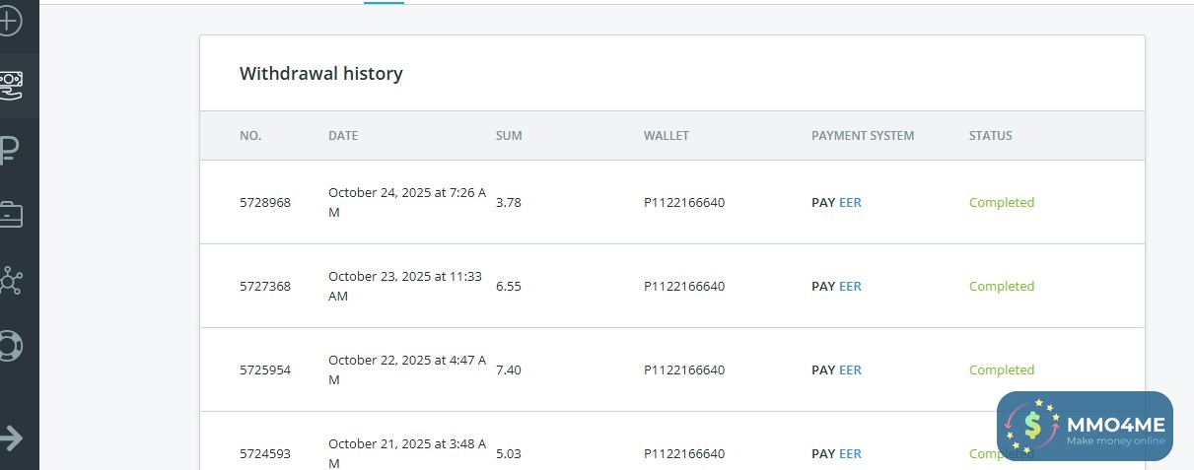Click withdrawal number 5724593

[x=265, y=454]
